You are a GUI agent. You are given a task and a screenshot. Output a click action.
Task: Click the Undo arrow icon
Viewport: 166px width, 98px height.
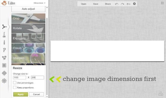coord(117,4)
